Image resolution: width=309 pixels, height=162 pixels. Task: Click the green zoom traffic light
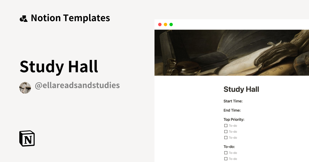(171, 24)
